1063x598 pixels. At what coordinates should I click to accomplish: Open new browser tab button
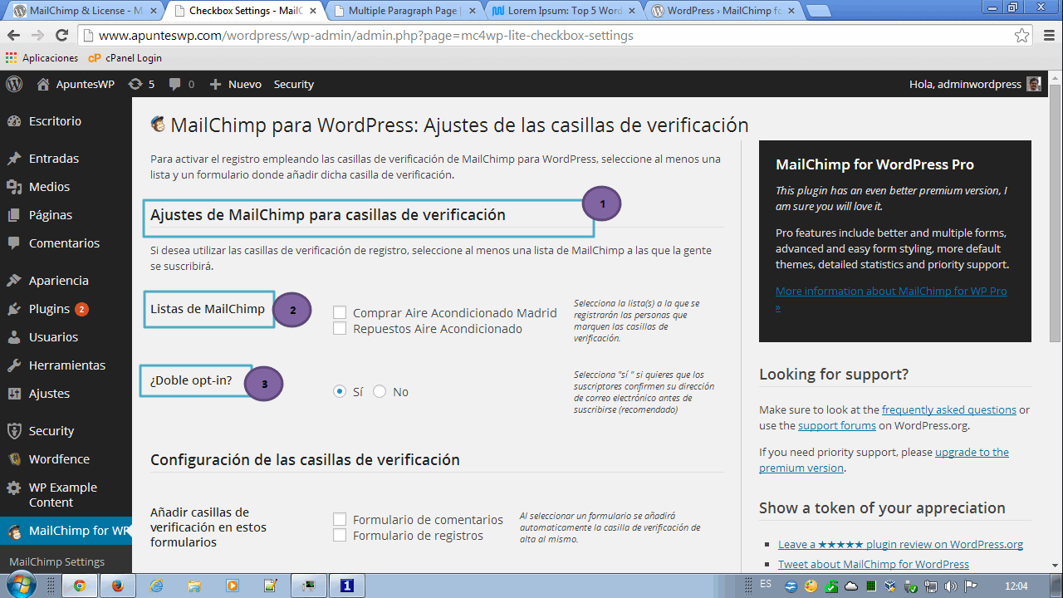pyautogui.click(x=818, y=12)
